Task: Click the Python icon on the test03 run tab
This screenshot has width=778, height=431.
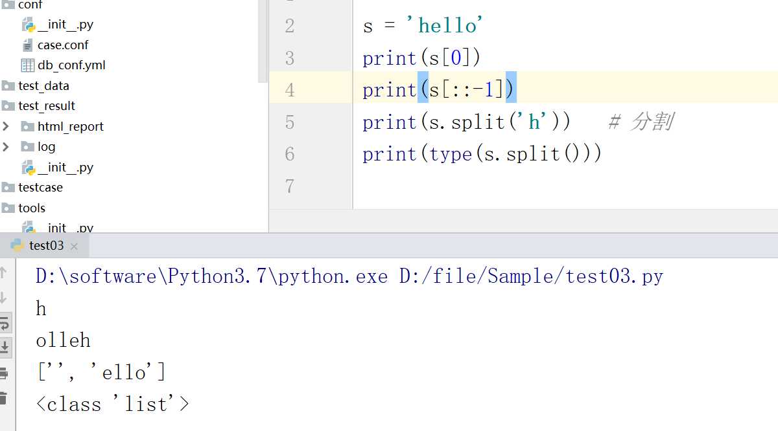Action: [17, 246]
